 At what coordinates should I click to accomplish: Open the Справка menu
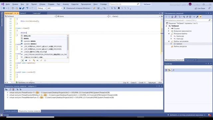click(x=104, y=4)
